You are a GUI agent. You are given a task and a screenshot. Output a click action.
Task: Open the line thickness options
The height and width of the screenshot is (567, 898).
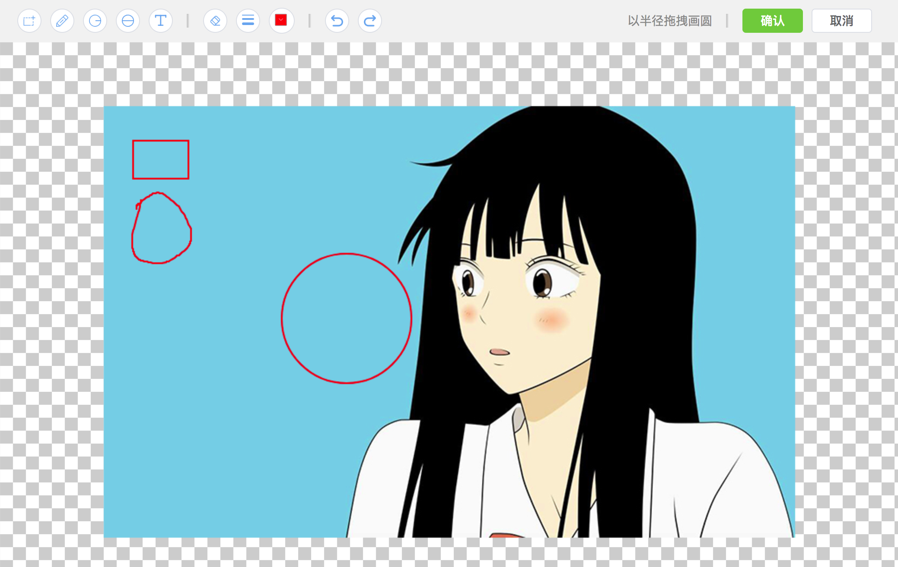coord(248,21)
